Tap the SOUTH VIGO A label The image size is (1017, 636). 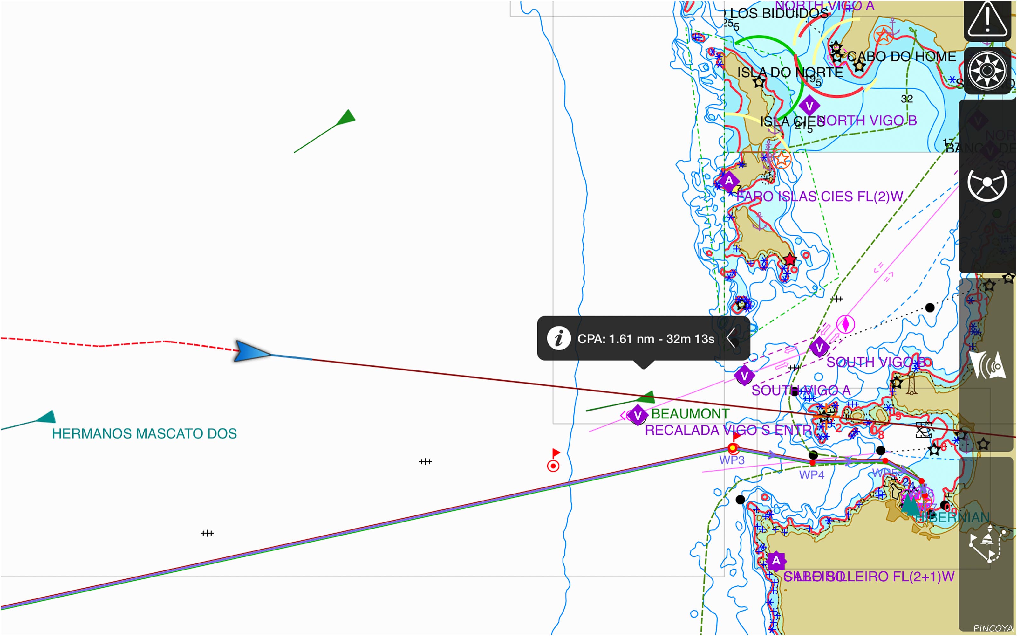801,391
